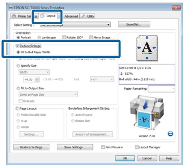Select Auto Expand borderless option
The width and height of the screenshot is (184, 166).
(x=73, y=115)
